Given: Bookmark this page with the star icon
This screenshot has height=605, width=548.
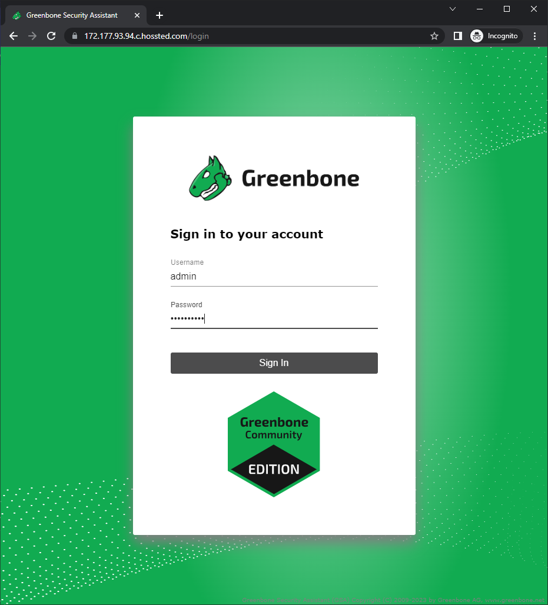Looking at the screenshot, I should pyautogui.click(x=434, y=36).
